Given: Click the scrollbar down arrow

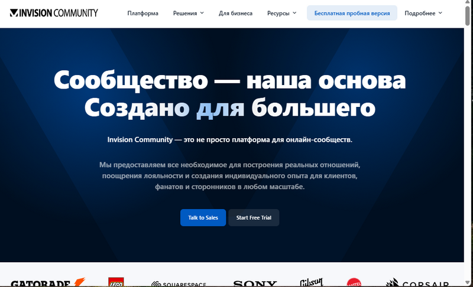Looking at the screenshot, I should [468, 282].
